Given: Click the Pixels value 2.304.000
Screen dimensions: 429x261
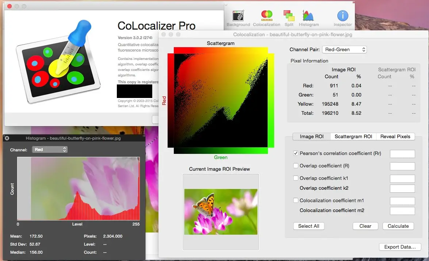Looking at the screenshot, I should point(113,236).
